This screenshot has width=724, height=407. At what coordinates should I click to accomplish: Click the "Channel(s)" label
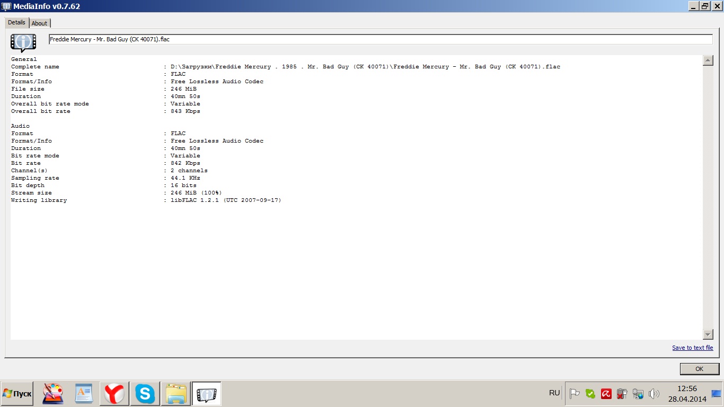(29, 171)
